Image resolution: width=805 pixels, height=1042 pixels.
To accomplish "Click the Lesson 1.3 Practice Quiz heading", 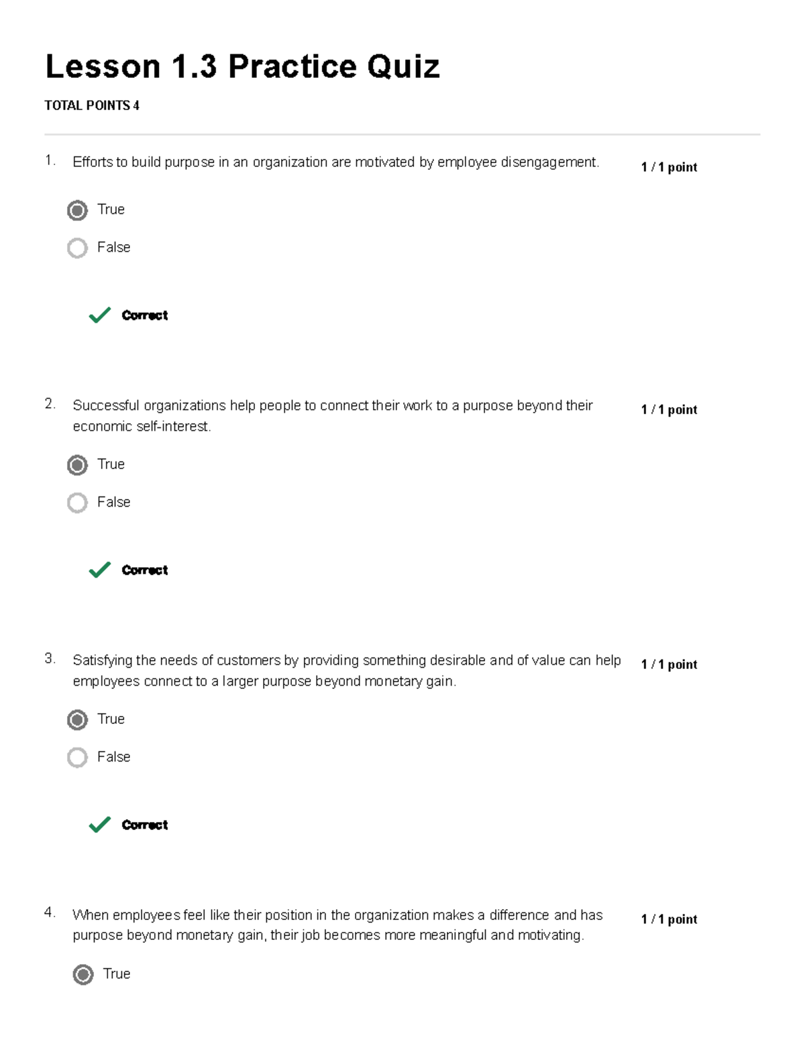I will [x=241, y=66].
